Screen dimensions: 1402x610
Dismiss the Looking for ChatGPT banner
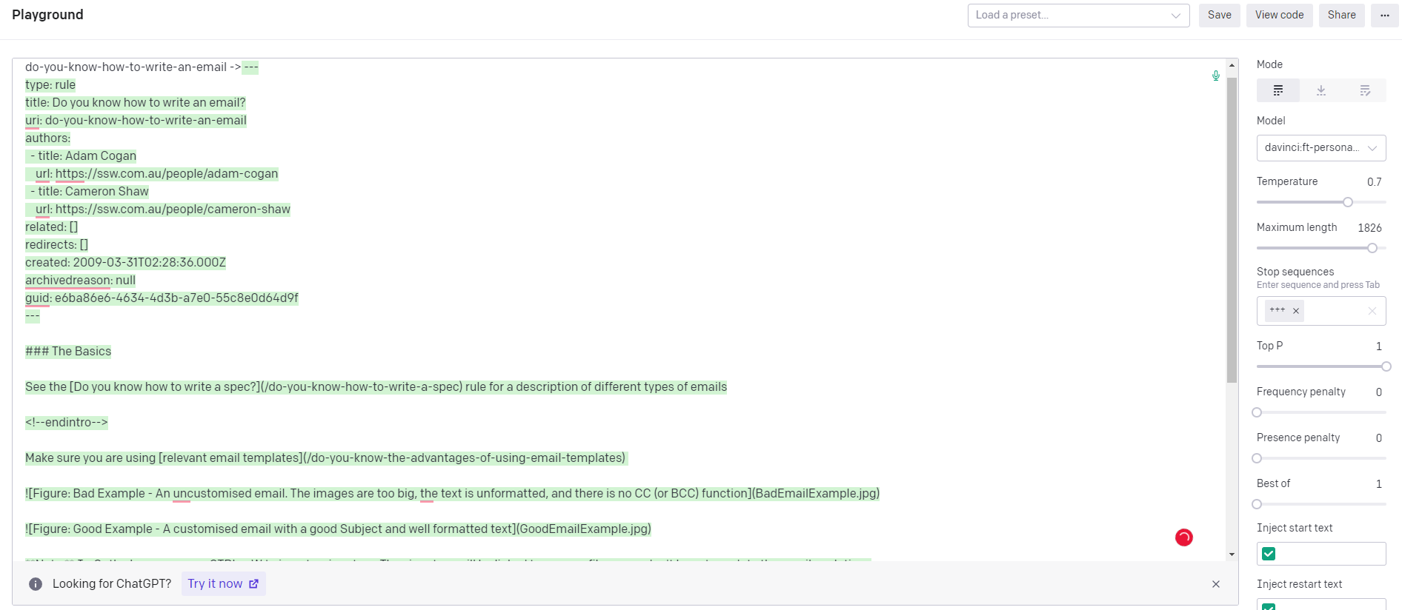(x=1216, y=584)
